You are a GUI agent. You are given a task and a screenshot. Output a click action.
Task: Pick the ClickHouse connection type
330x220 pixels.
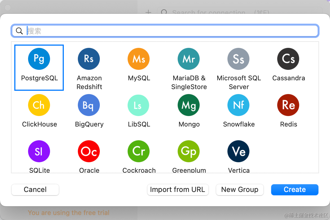coord(39,105)
